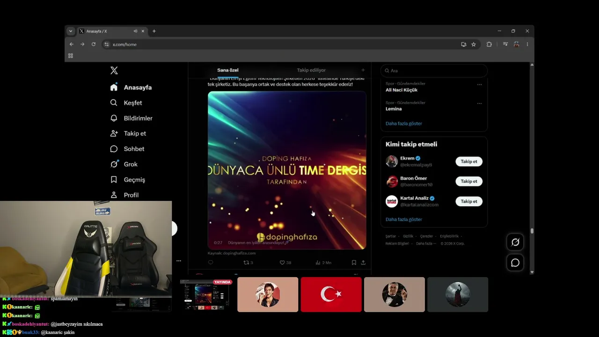Share the Doping Hafıza post
Image resolution: width=599 pixels, height=337 pixels.
click(363, 263)
